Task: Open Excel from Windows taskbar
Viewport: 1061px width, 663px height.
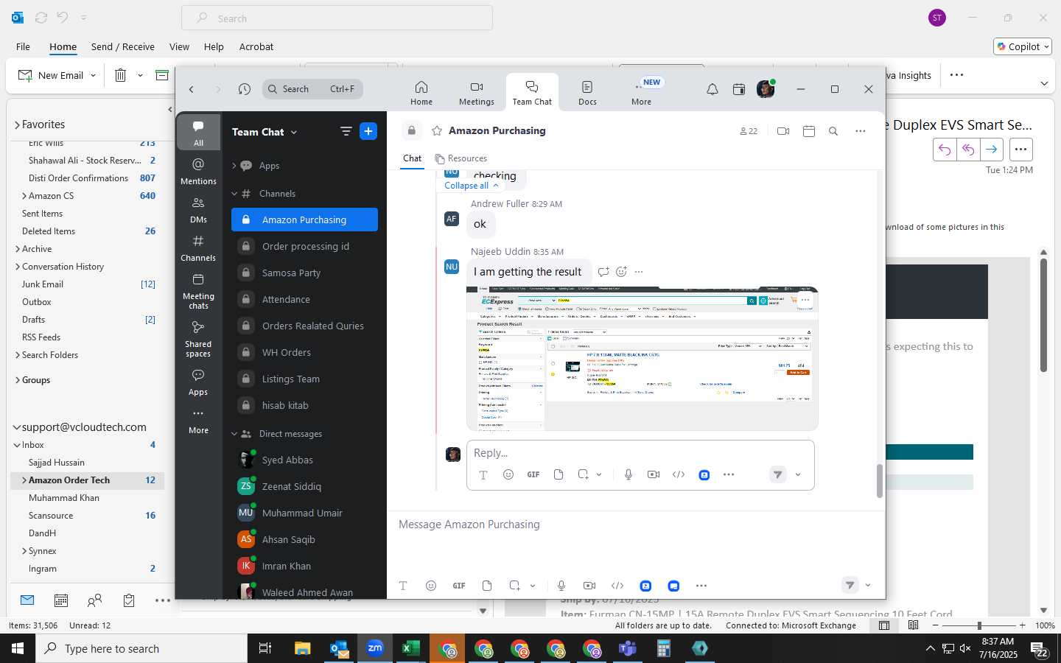Action: [410, 648]
